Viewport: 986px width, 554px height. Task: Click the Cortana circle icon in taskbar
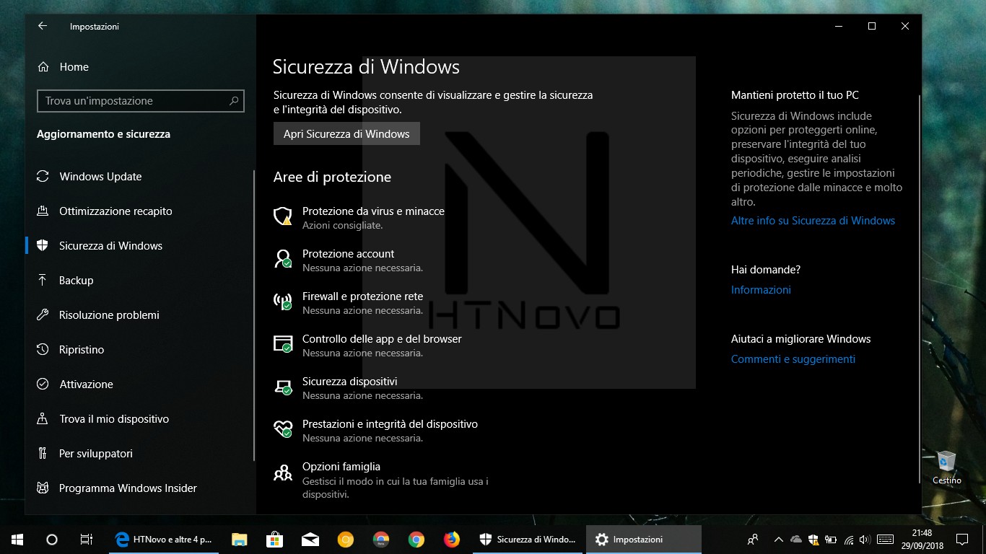[51, 539]
